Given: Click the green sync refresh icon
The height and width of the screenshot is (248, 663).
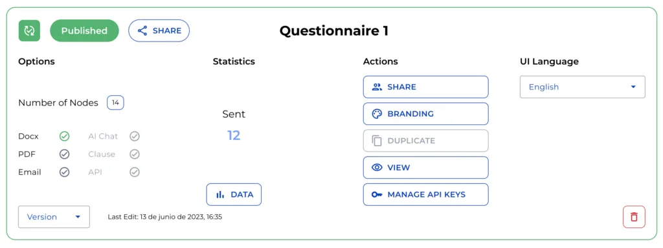Looking at the screenshot, I should pos(29,30).
